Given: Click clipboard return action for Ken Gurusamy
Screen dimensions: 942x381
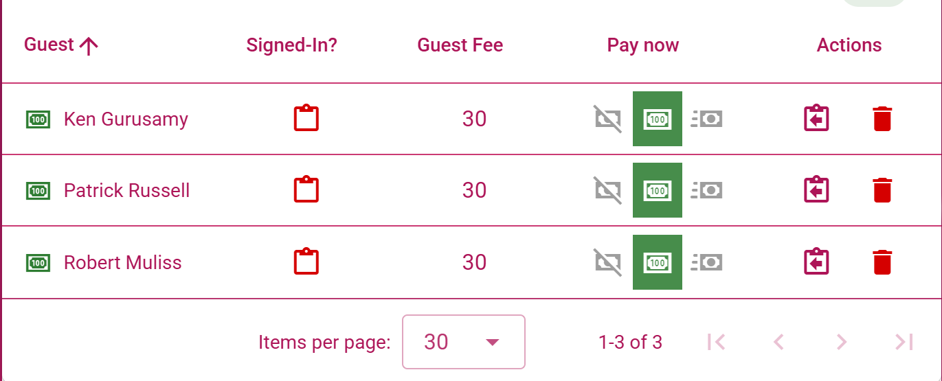Looking at the screenshot, I should (817, 119).
